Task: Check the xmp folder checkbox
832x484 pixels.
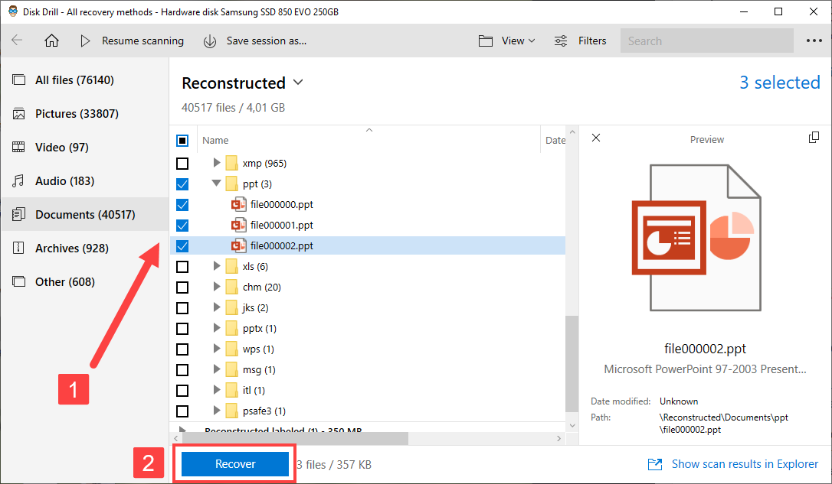Action: click(182, 163)
